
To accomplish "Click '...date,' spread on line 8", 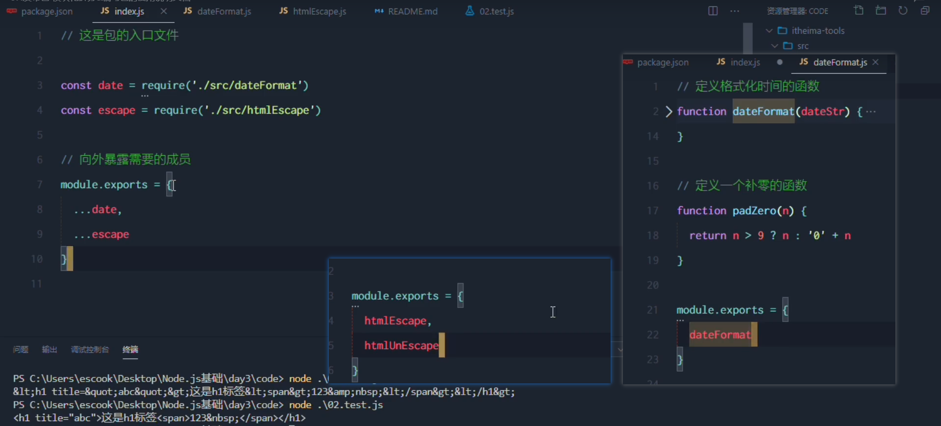I will click(98, 210).
